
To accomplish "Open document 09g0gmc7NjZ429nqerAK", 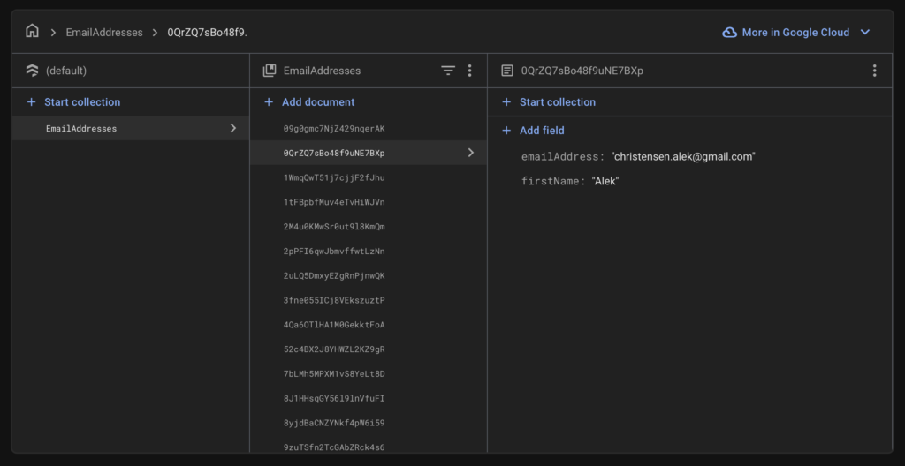I will click(334, 129).
